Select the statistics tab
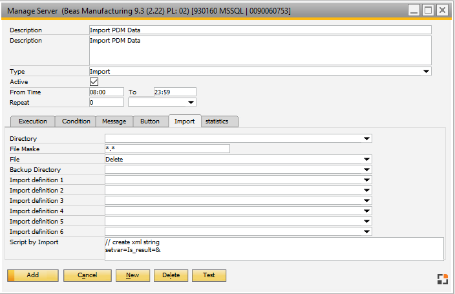This screenshot has width=455, height=294. pos(217,121)
